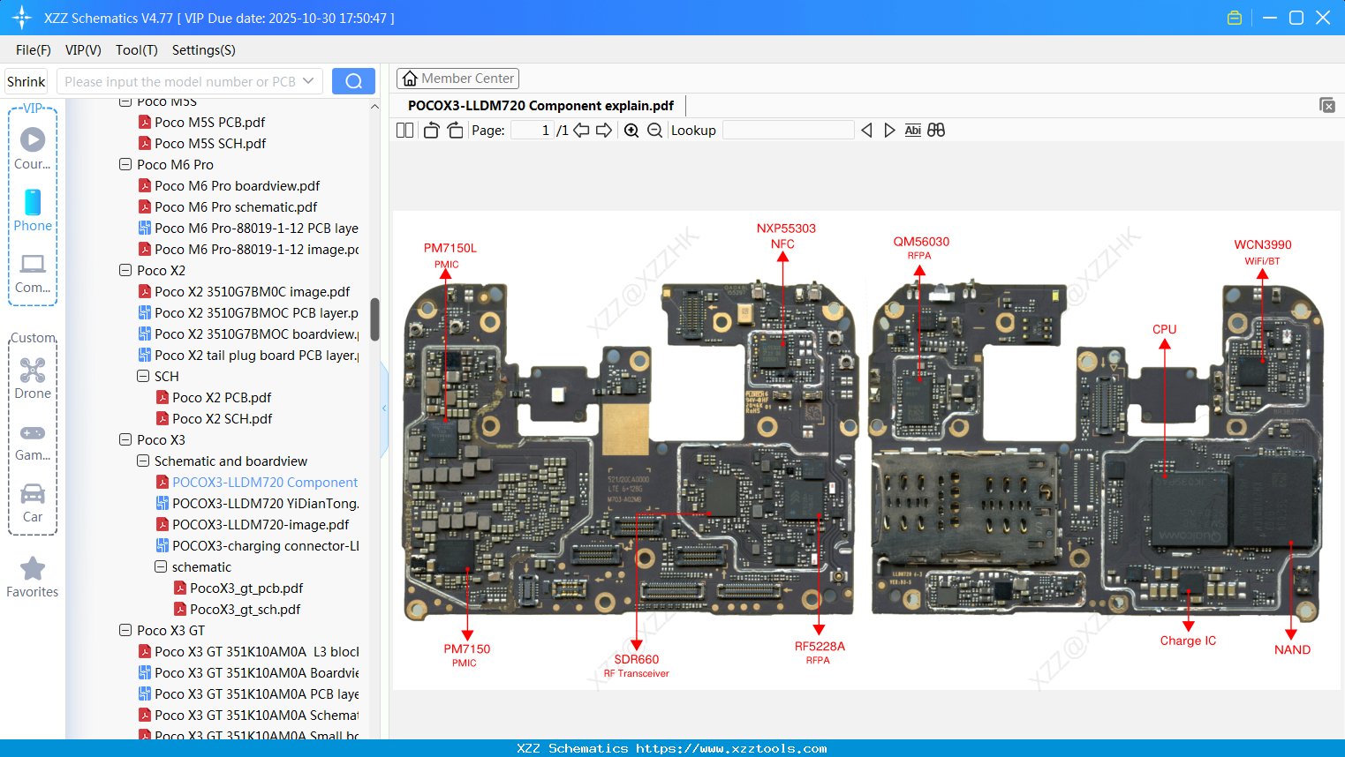Open the Member Center
The image size is (1345, 757).
[x=457, y=79]
